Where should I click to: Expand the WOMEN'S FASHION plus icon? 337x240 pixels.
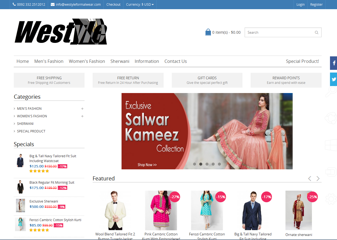click(82, 116)
